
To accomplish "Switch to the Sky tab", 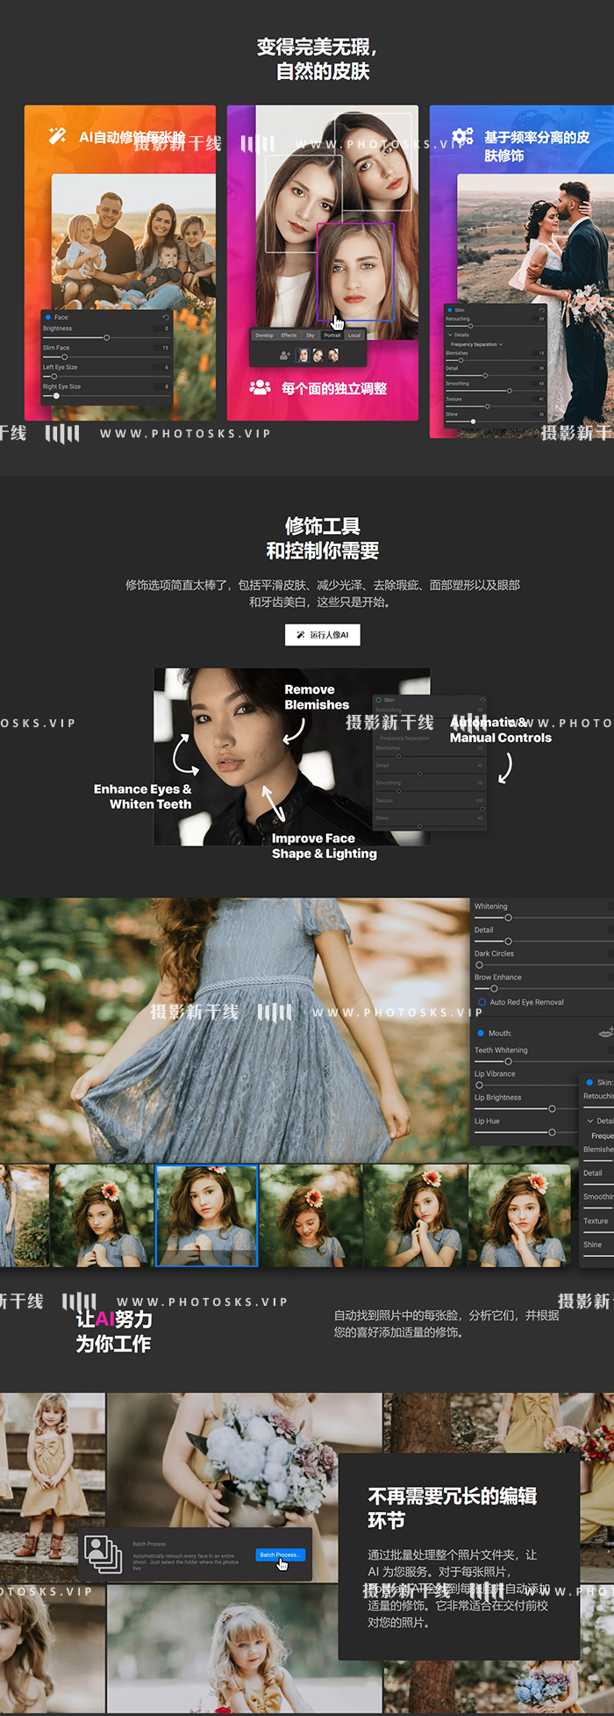I will tap(311, 335).
